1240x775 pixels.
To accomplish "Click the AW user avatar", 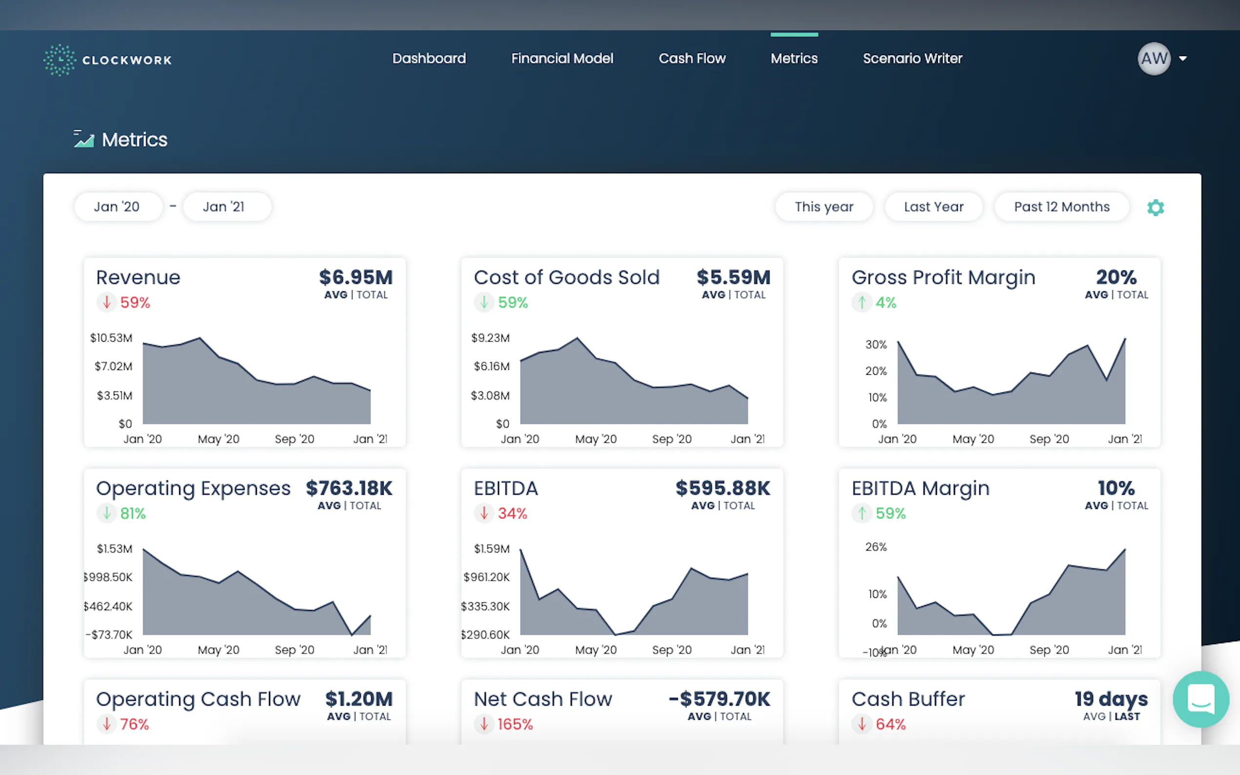I will [1154, 59].
